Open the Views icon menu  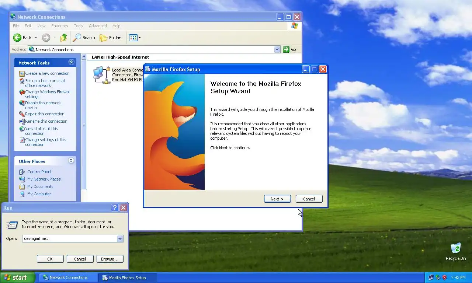(x=133, y=38)
